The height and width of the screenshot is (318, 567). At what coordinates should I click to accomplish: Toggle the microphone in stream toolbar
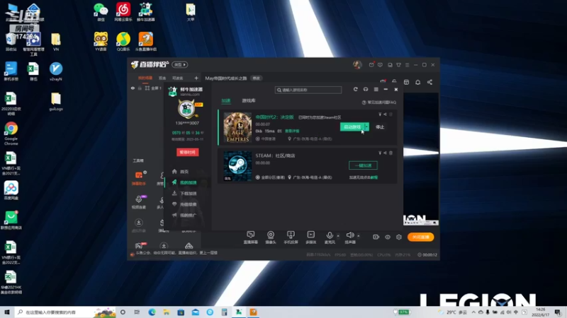[330, 237]
